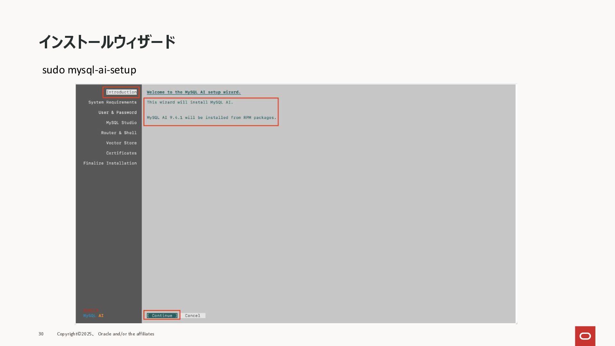
Task: Click the Welcome to MySQL AI setup wizard heading
Action: (x=193, y=92)
